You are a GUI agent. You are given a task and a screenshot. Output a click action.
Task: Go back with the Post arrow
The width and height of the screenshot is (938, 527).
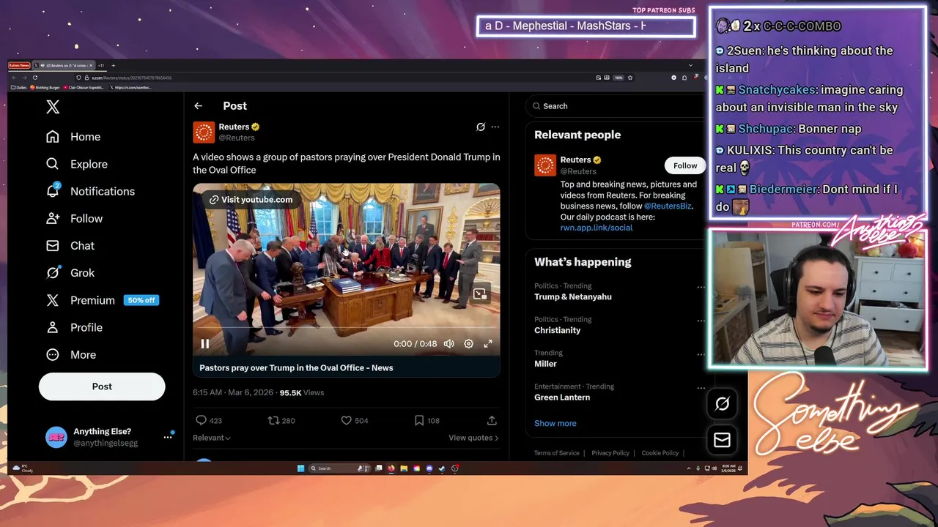point(198,106)
